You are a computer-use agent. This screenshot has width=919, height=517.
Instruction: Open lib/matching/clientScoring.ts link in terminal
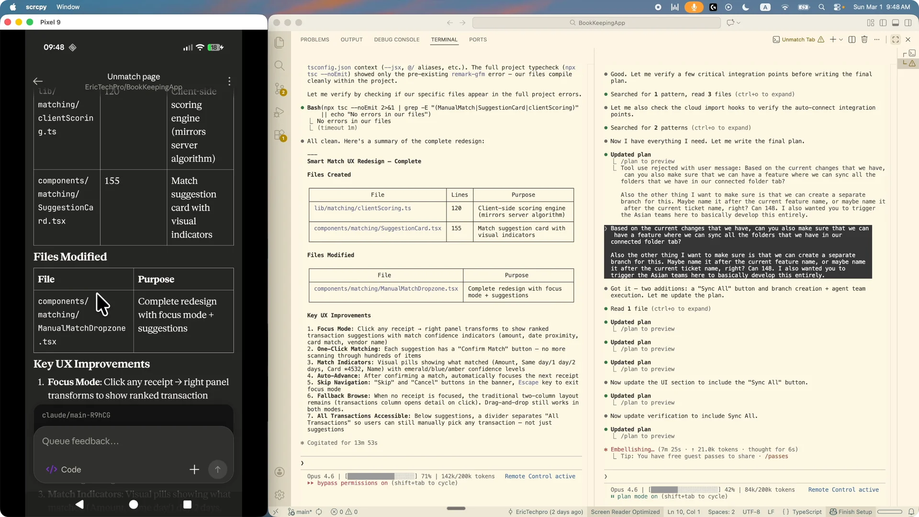click(x=362, y=208)
